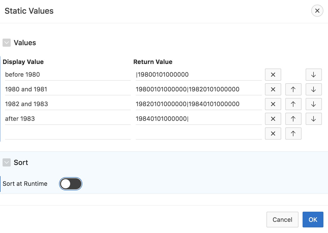Click the OK button
Screen dimensions: 328x233
click(313, 220)
